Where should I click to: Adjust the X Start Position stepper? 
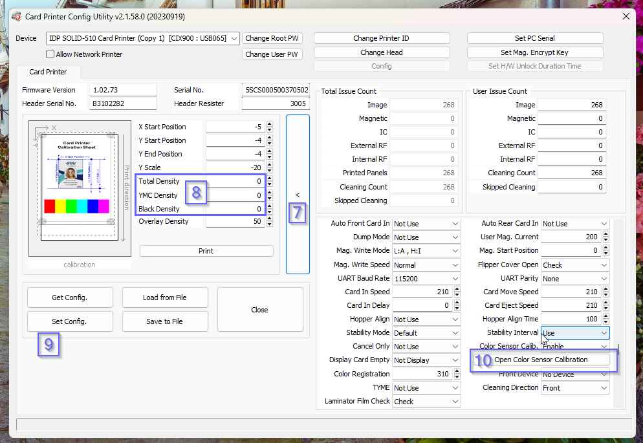(x=269, y=127)
